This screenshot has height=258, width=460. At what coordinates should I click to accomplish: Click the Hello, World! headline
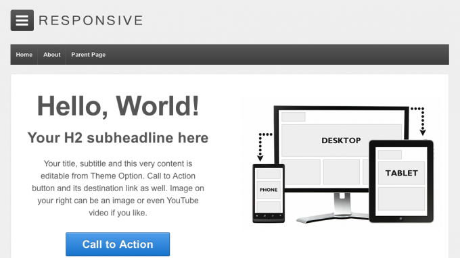(118, 106)
